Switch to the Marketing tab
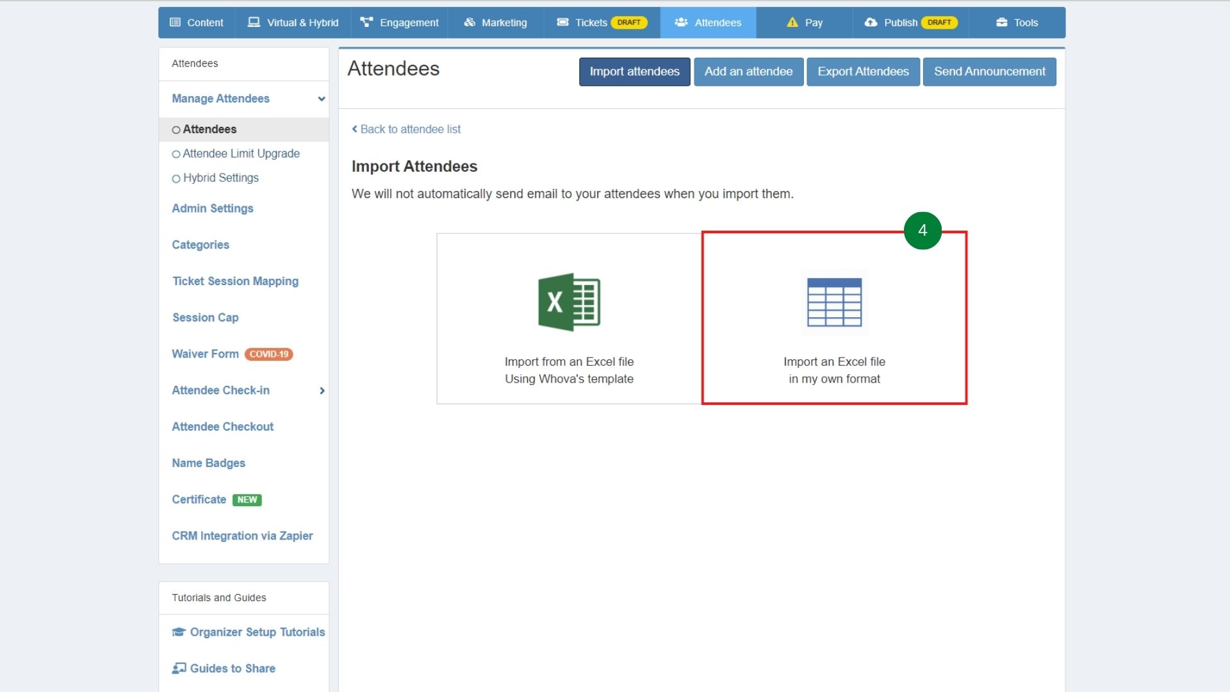The width and height of the screenshot is (1230, 692). [x=495, y=22]
